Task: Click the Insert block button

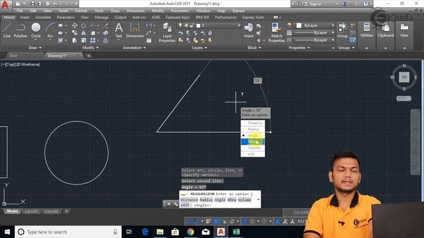Action: pyautogui.click(x=248, y=30)
